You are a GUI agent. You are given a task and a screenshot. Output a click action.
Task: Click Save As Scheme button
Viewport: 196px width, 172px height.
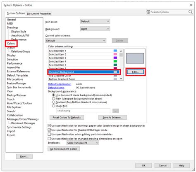click(112, 117)
